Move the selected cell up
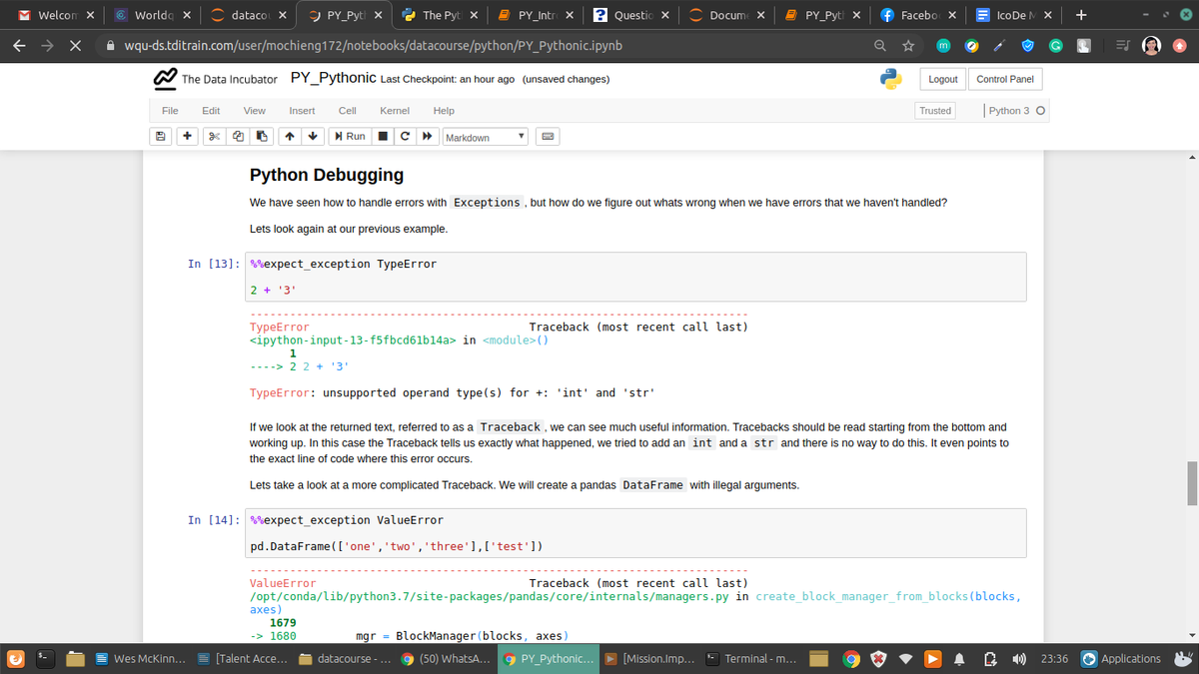Screen dimensions: 1199x674 coord(289,137)
